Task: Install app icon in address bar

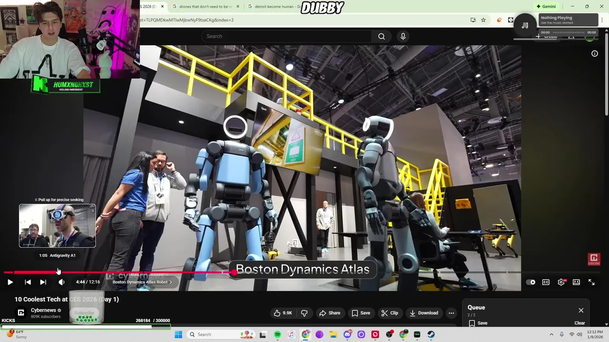Action: (x=473, y=20)
